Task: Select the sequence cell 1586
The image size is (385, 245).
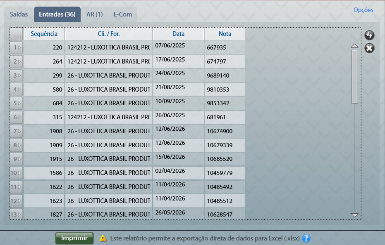Action: tap(44, 173)
